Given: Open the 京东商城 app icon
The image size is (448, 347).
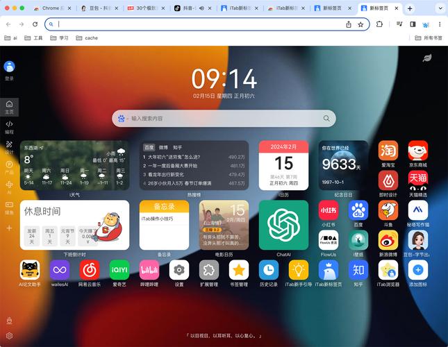Looking at the screenshot, I should (x=418, y=151).
